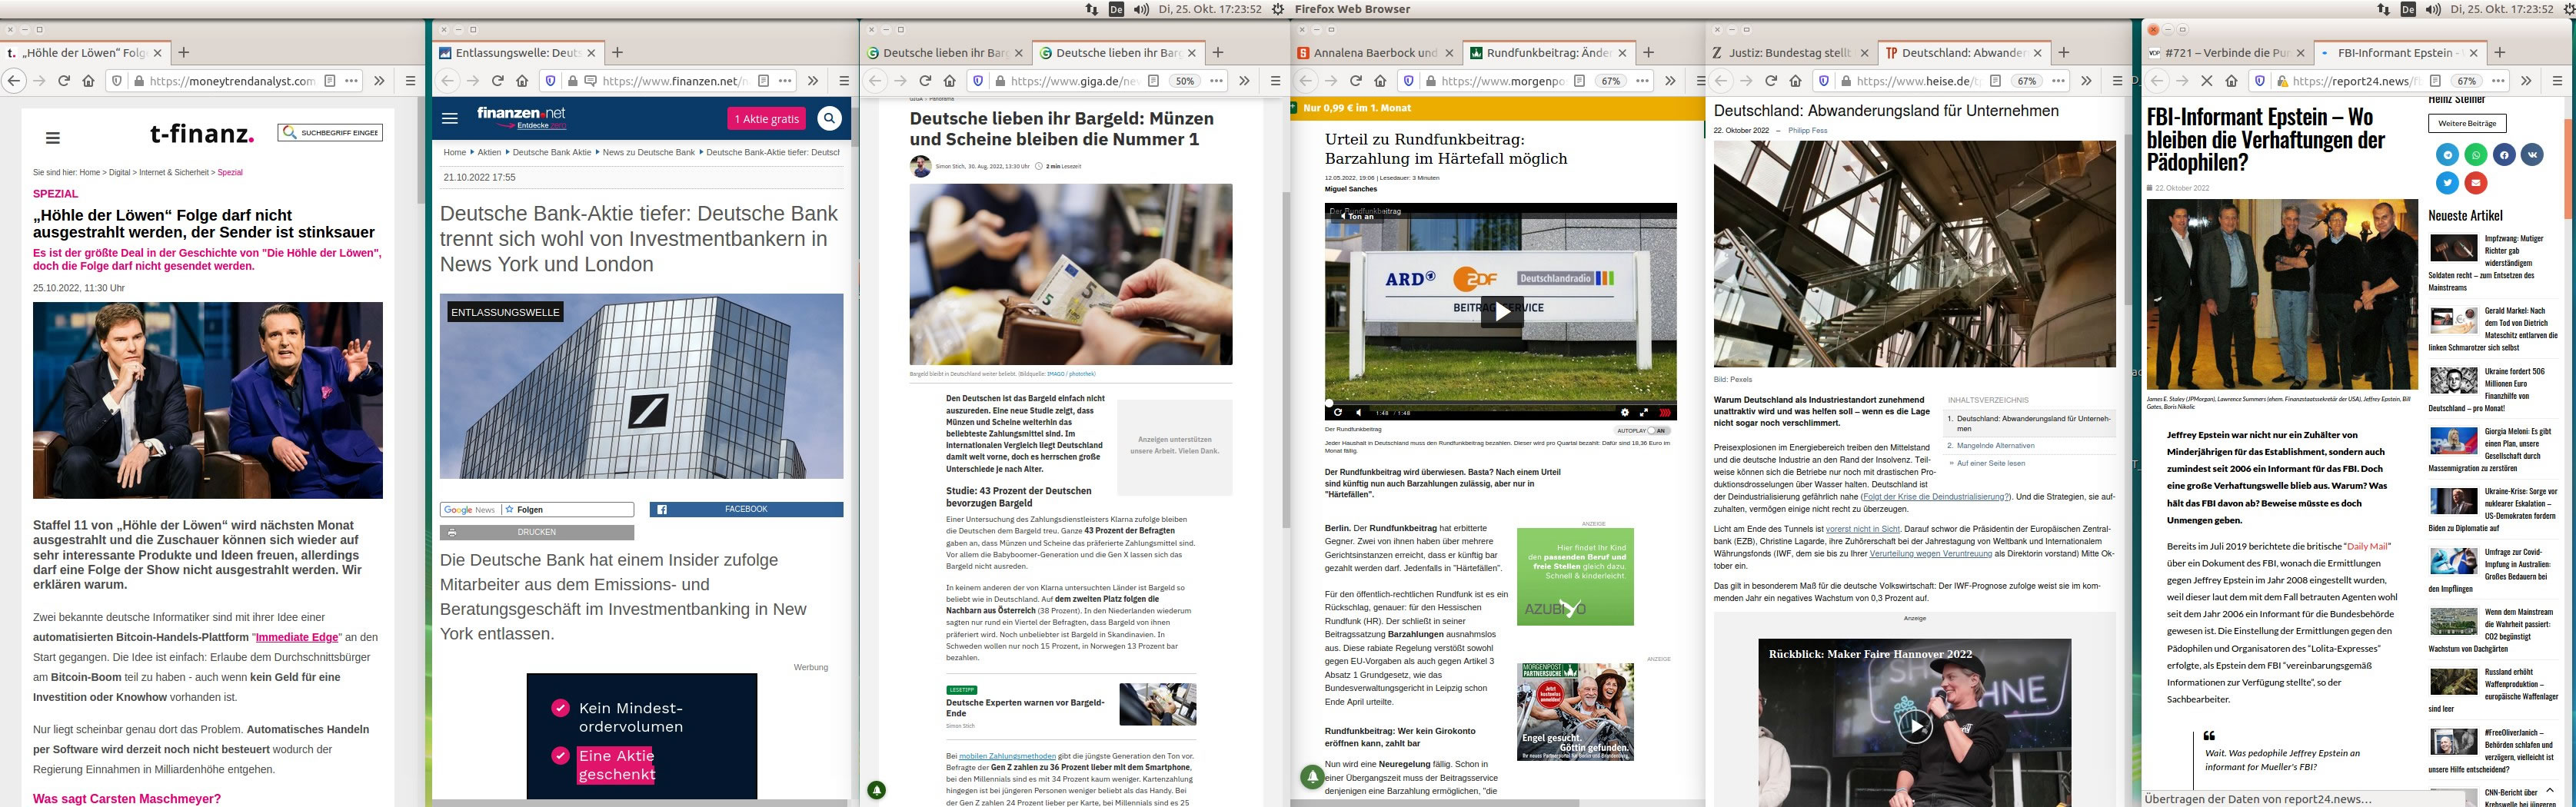Viewport: 2576px width, 807px height.
Task: Open t-finanz hamburger site menu
Action: (x=53, y=138)
